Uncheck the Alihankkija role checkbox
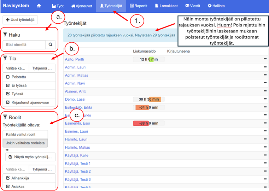Screen dimensions: 269x191 pyautogui.click(x=8, y=178)
